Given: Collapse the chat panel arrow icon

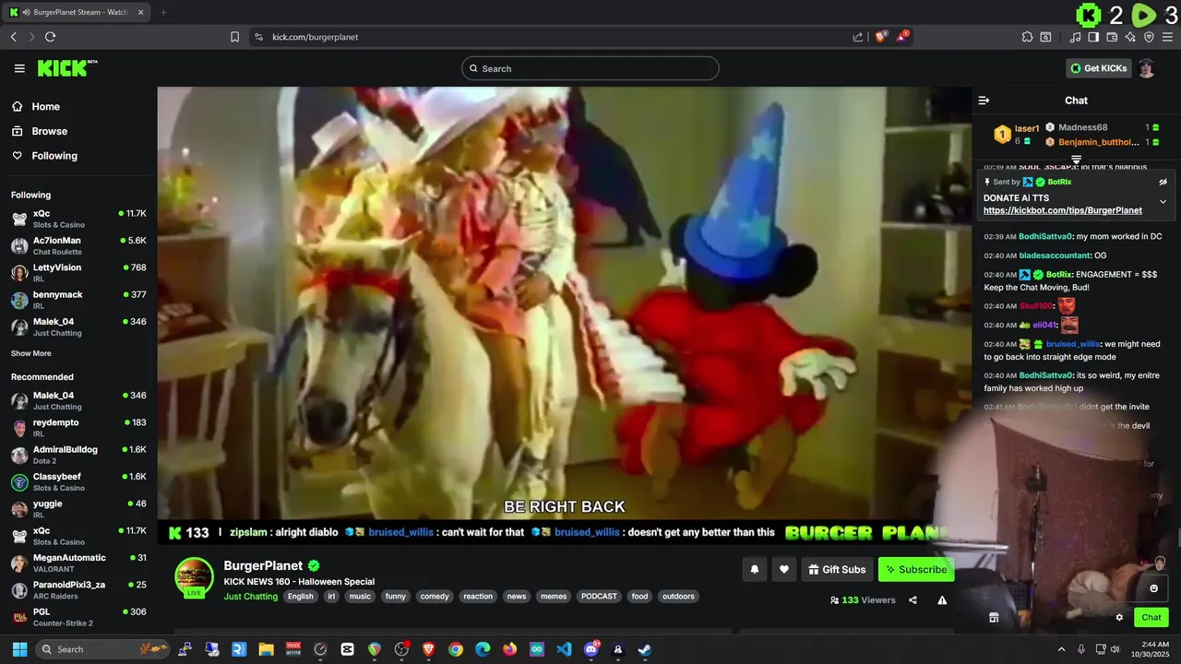Looking at the screenshot, I should tap(984, 101).
